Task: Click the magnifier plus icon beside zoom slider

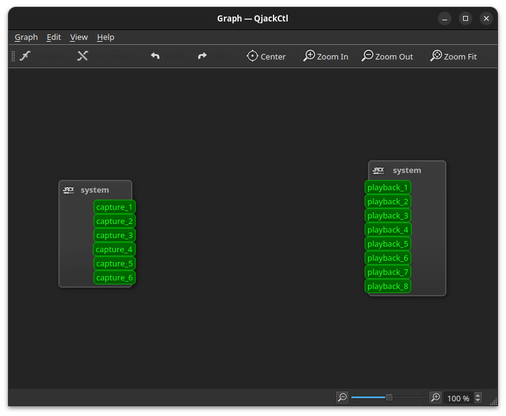Action: pyautogui.click(x=435, y=397)
